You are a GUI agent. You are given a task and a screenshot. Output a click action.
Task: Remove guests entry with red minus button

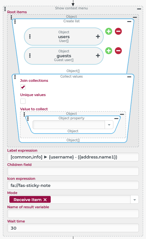click(x=118, y=51)
